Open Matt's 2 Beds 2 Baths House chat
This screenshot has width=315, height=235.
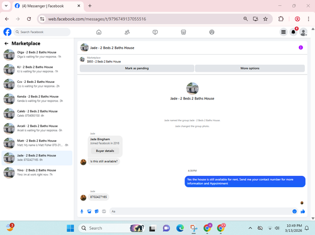[x=37, y=143]
